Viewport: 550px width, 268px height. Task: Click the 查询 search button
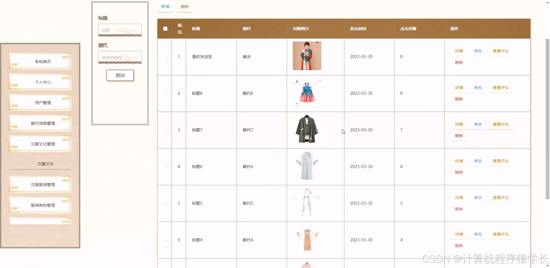point(120,75)
